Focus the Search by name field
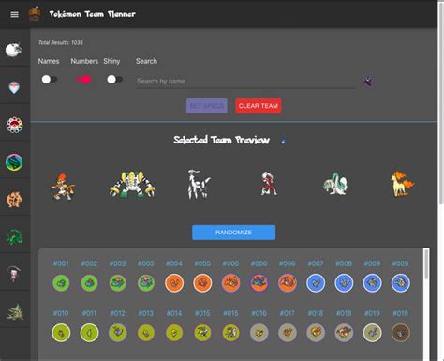 [x=245, y=82]
